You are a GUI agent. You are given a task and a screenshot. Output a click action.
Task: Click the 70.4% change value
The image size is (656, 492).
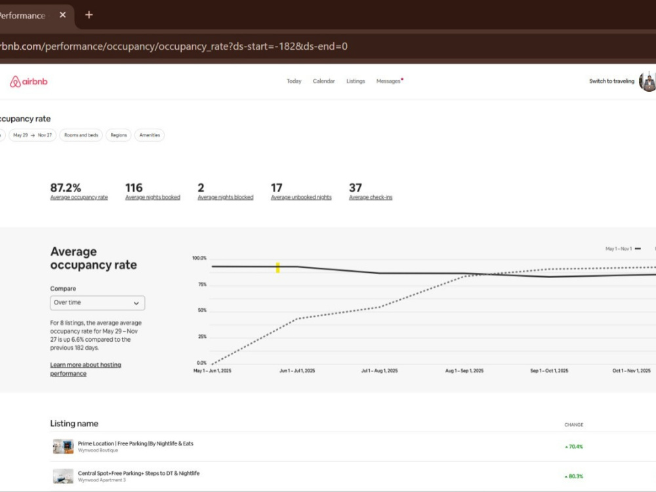coord(574,446)
